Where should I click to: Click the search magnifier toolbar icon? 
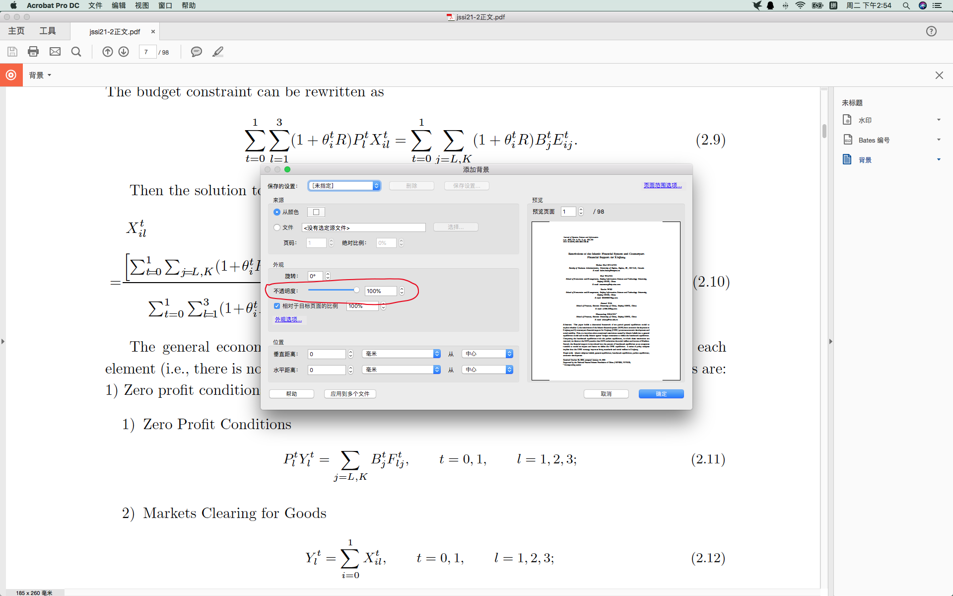[x=76, y=52]
